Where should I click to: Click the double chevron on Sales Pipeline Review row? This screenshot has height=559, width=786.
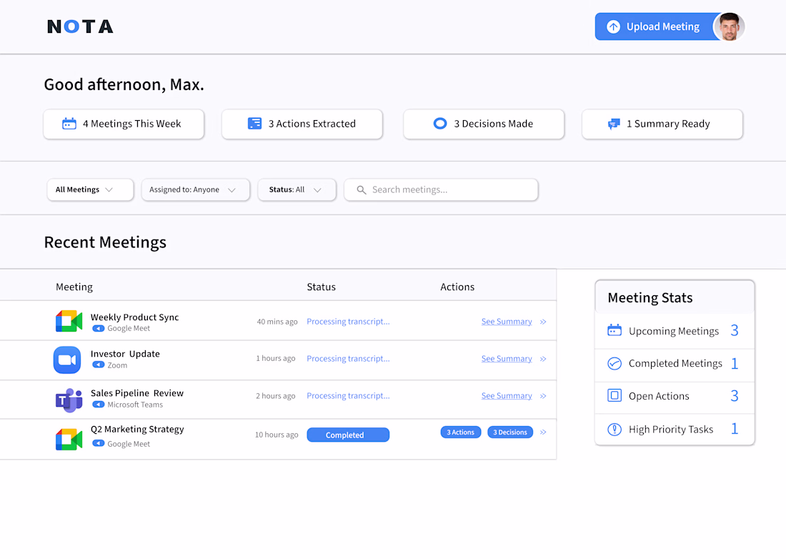543,396
